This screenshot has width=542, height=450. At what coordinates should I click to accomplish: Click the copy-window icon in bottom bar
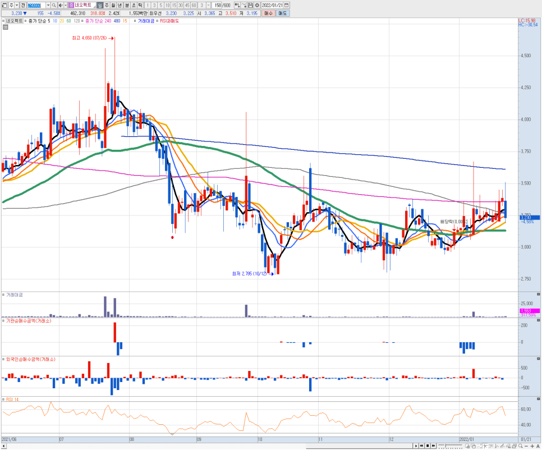(474, 446)
